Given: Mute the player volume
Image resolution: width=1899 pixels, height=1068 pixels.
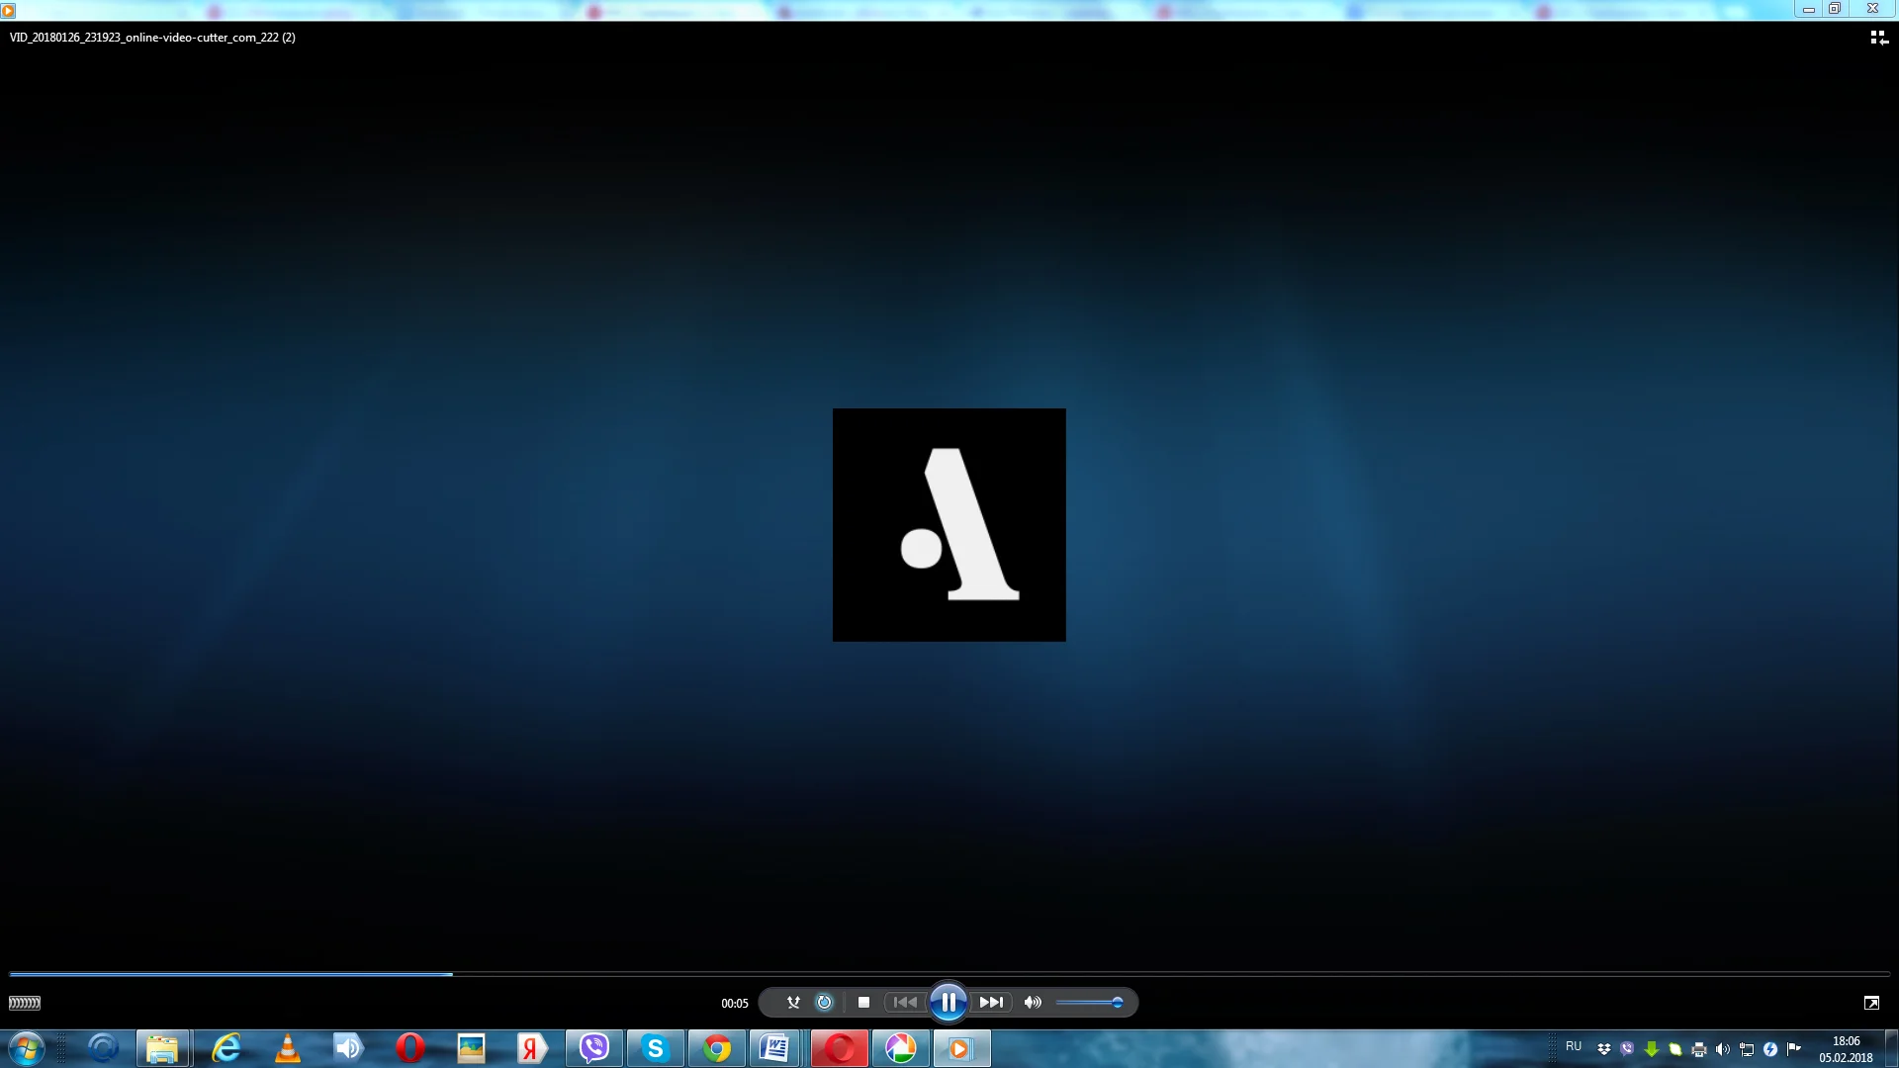Looking at the screenshot, I should pos(1033,1003).
